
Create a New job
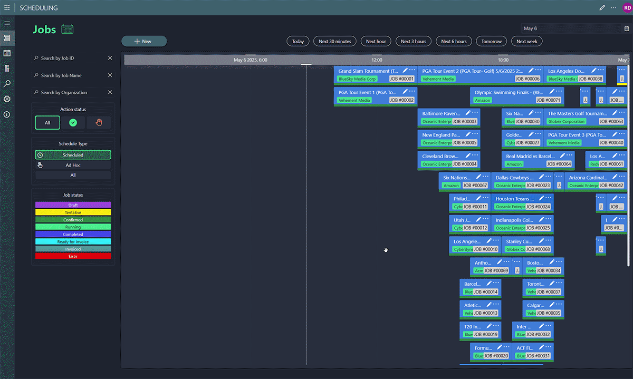pyautogui.click(x=144, y=41)
